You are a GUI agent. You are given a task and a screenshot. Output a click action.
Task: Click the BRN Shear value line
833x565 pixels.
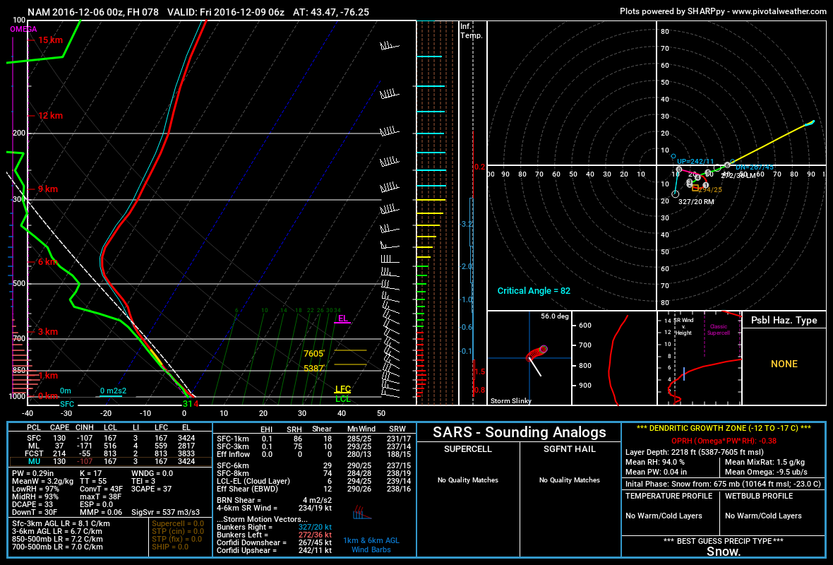[x=274, y=500]
